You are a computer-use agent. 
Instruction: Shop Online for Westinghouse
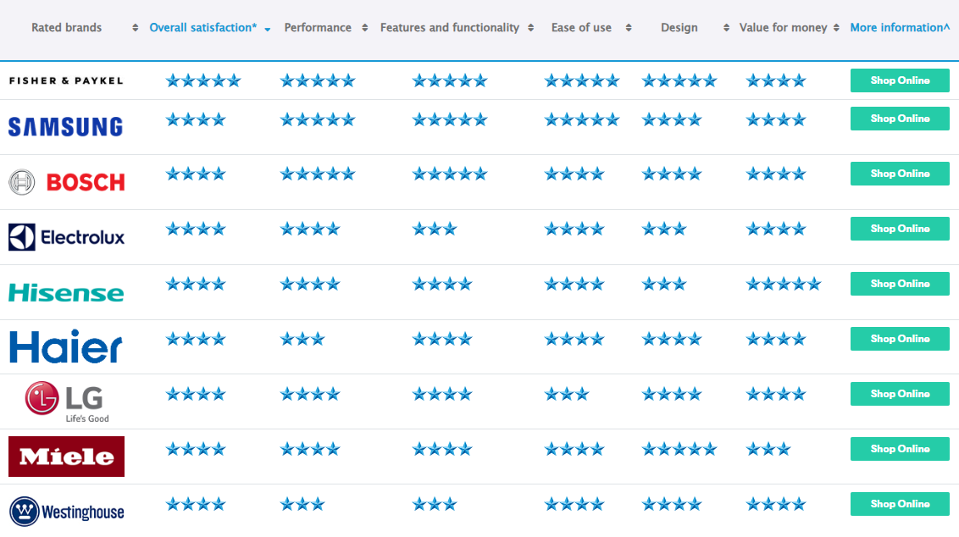point(900,504)
